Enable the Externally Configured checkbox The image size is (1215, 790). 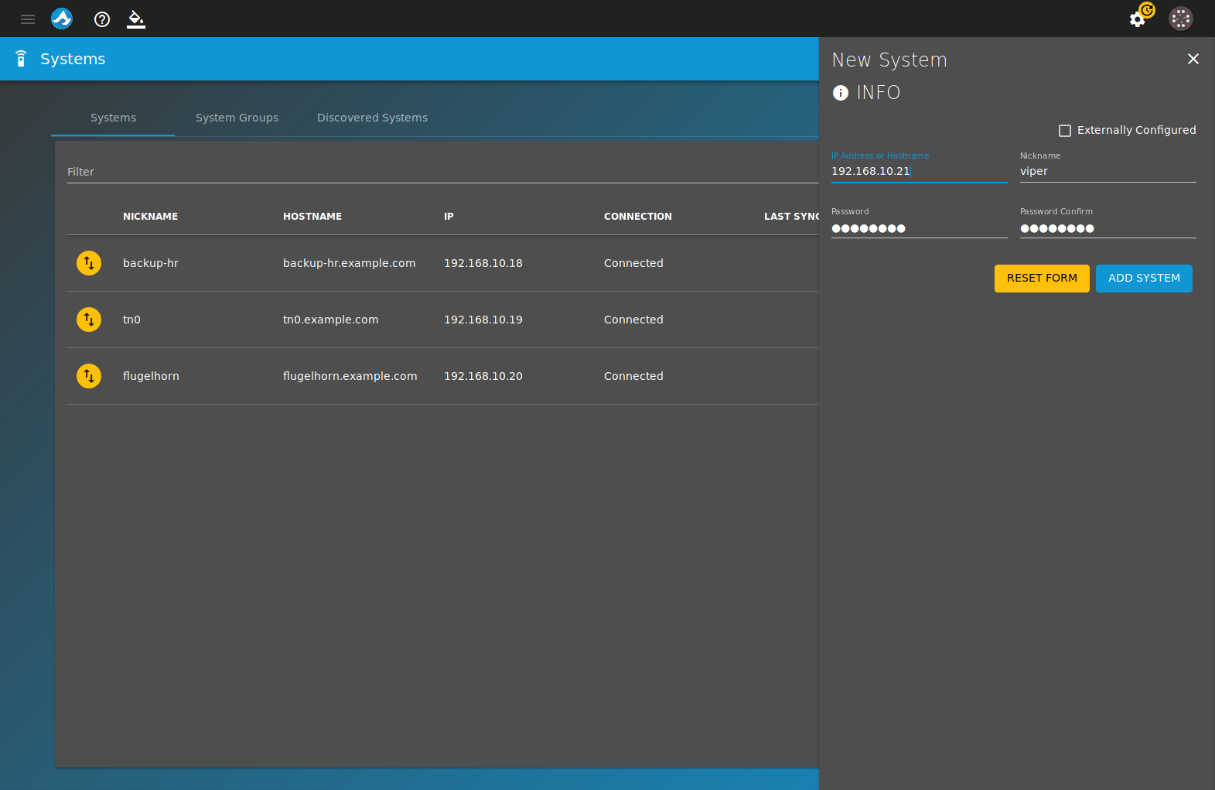click(x=1065, y=131)
